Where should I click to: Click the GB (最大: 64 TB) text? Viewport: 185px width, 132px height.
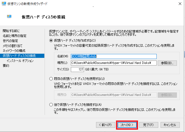point(97,69)
